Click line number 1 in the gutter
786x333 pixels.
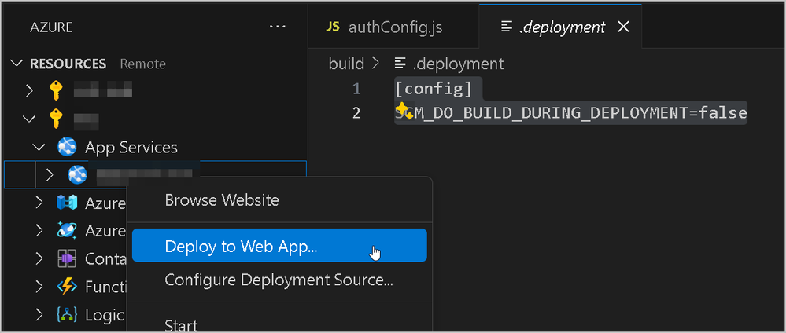coord(356,89)
